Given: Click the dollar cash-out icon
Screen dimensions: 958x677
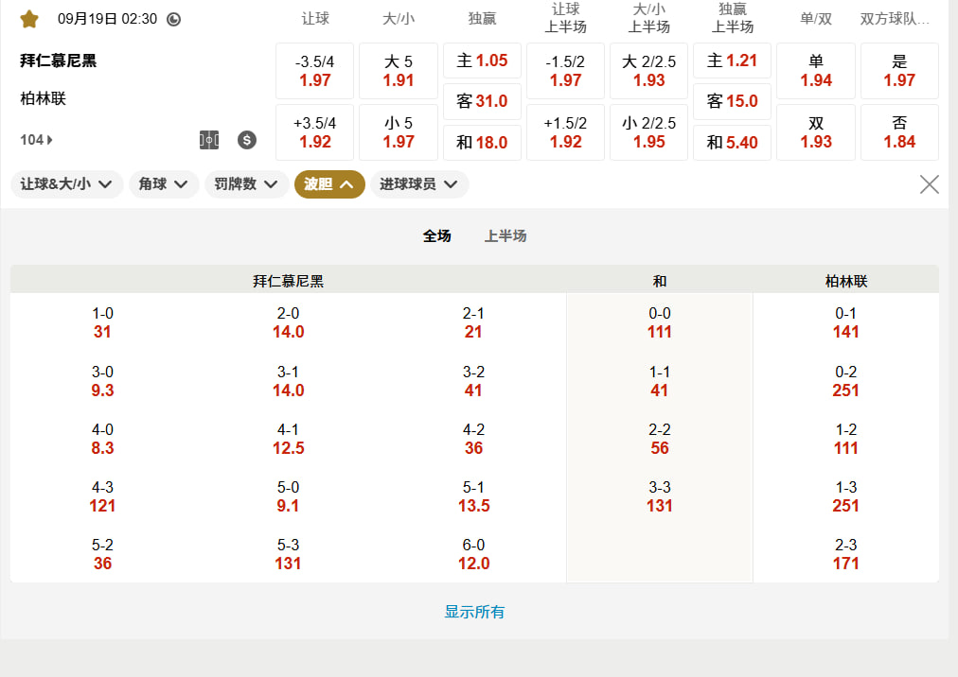Looking at the screenshot, I should click(247, 140).
